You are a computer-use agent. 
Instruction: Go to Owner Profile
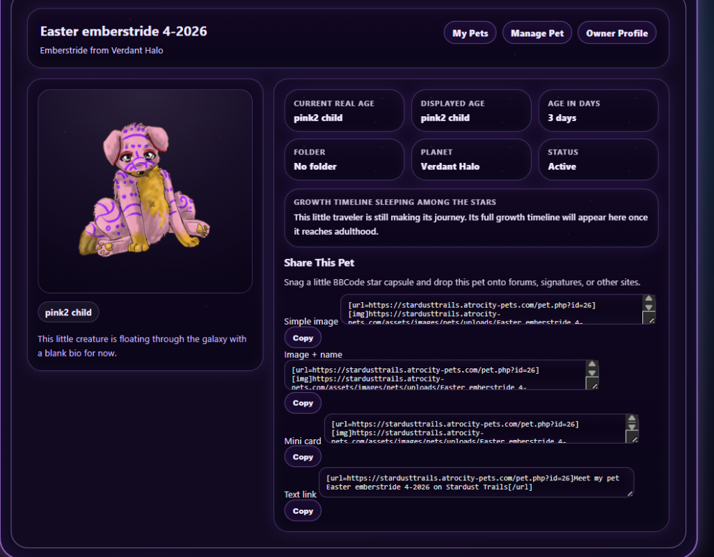(x=617, y=33)
